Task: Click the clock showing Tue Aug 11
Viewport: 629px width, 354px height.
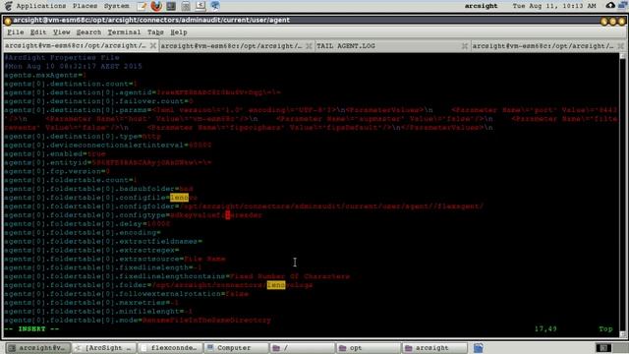Action: point(554,6)
